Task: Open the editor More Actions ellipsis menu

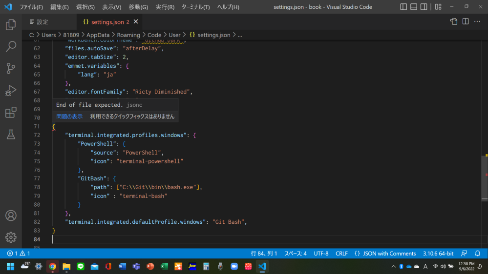Action: 477,21
